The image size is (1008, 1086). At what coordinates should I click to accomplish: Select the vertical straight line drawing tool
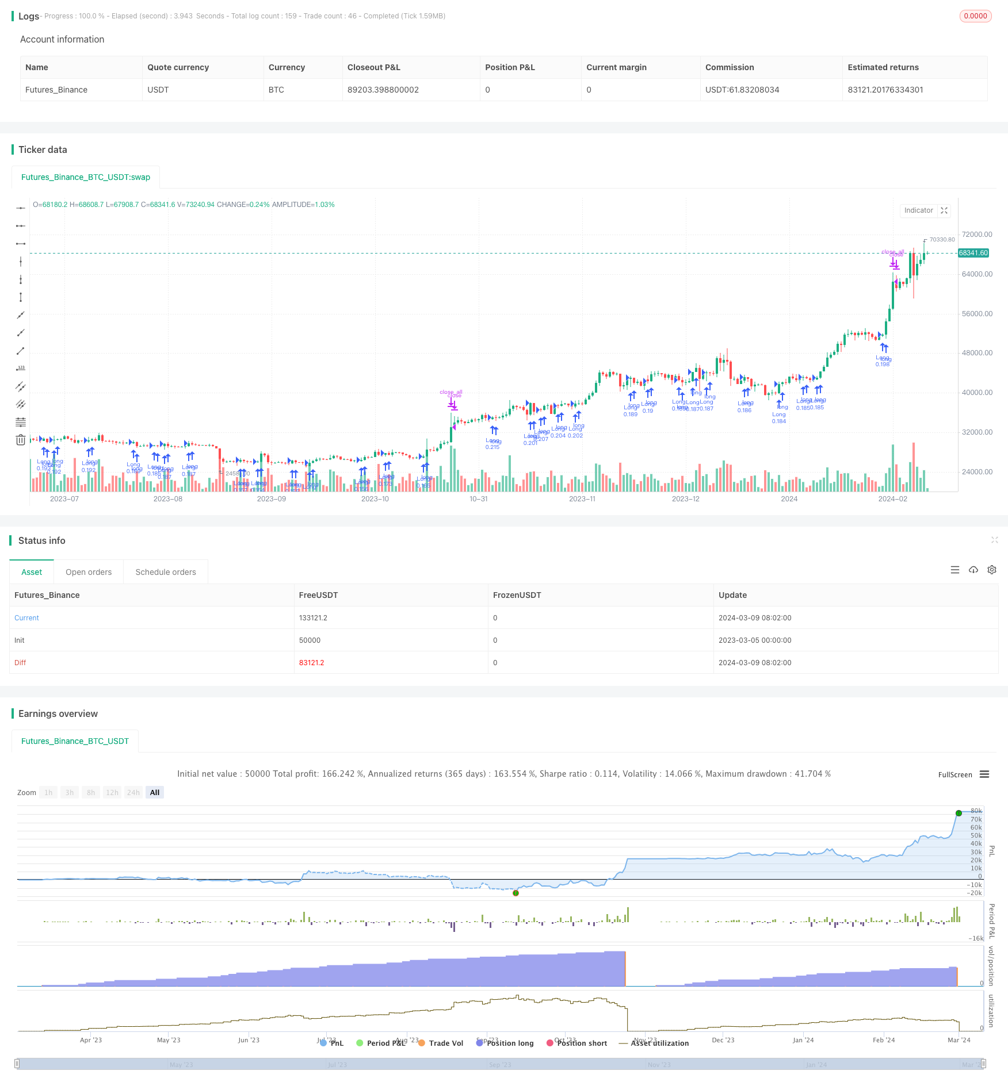(21, 262)
